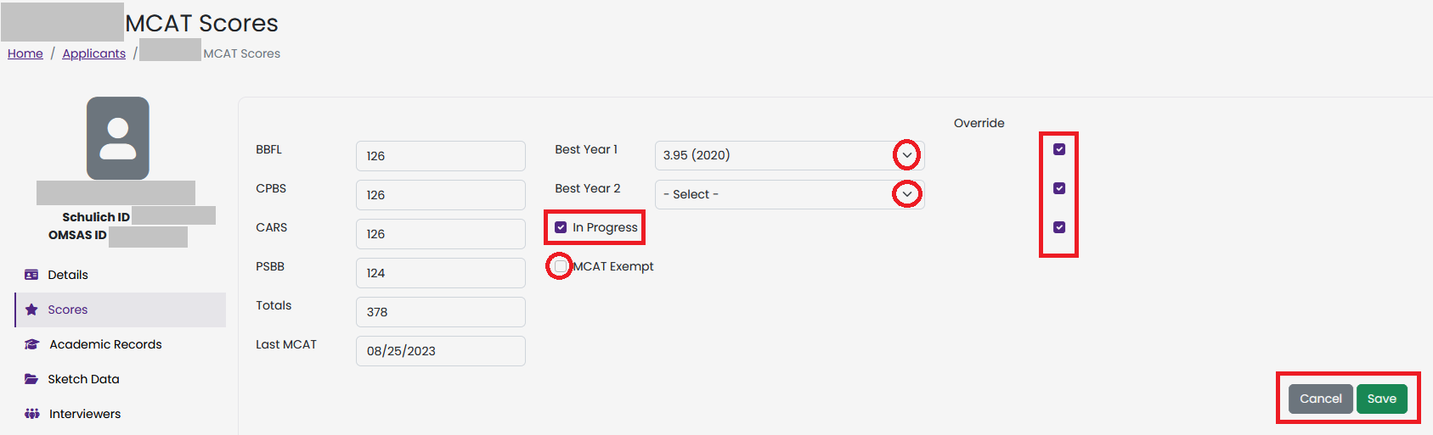
Task: Click the Scores star icon
Action: click(x=31, y=310)
